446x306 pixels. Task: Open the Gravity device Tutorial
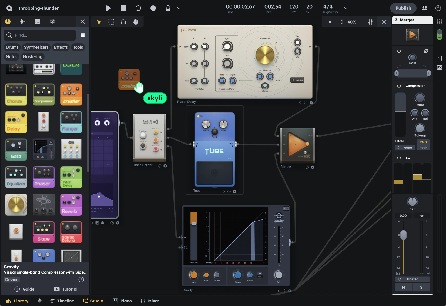click(66, 289)
